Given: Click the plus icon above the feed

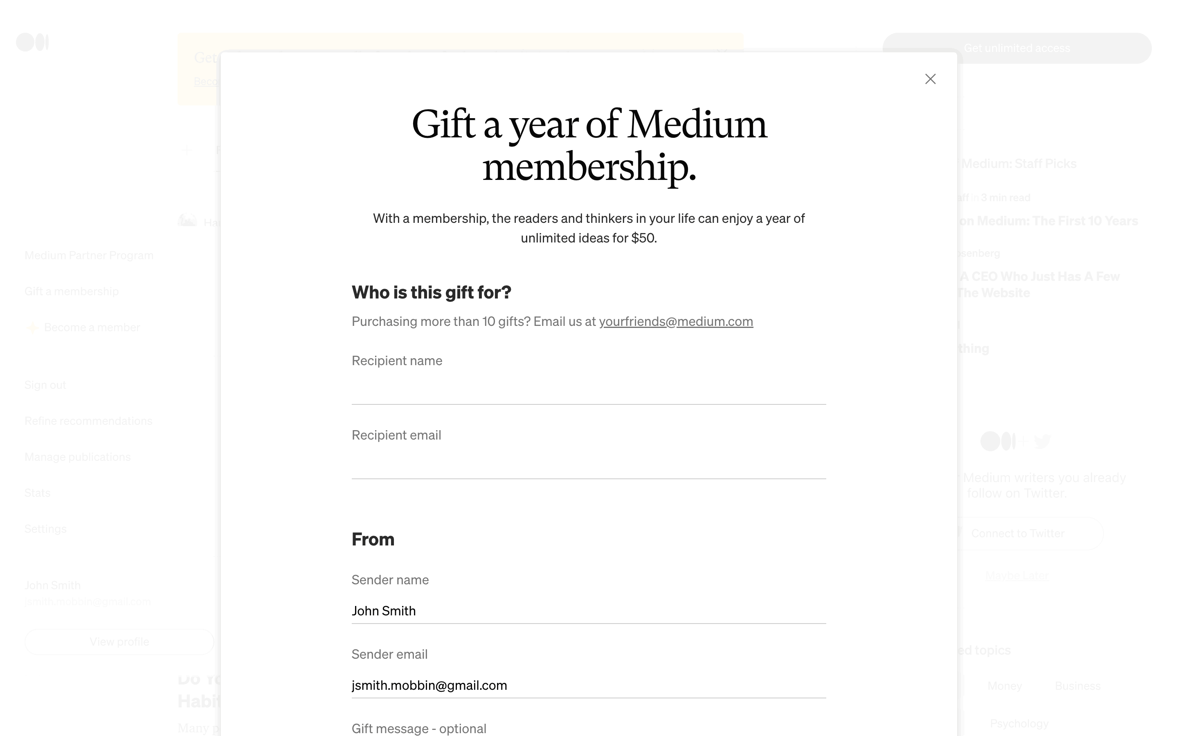Looking at the screenshot, I should (x=187, y=150).
